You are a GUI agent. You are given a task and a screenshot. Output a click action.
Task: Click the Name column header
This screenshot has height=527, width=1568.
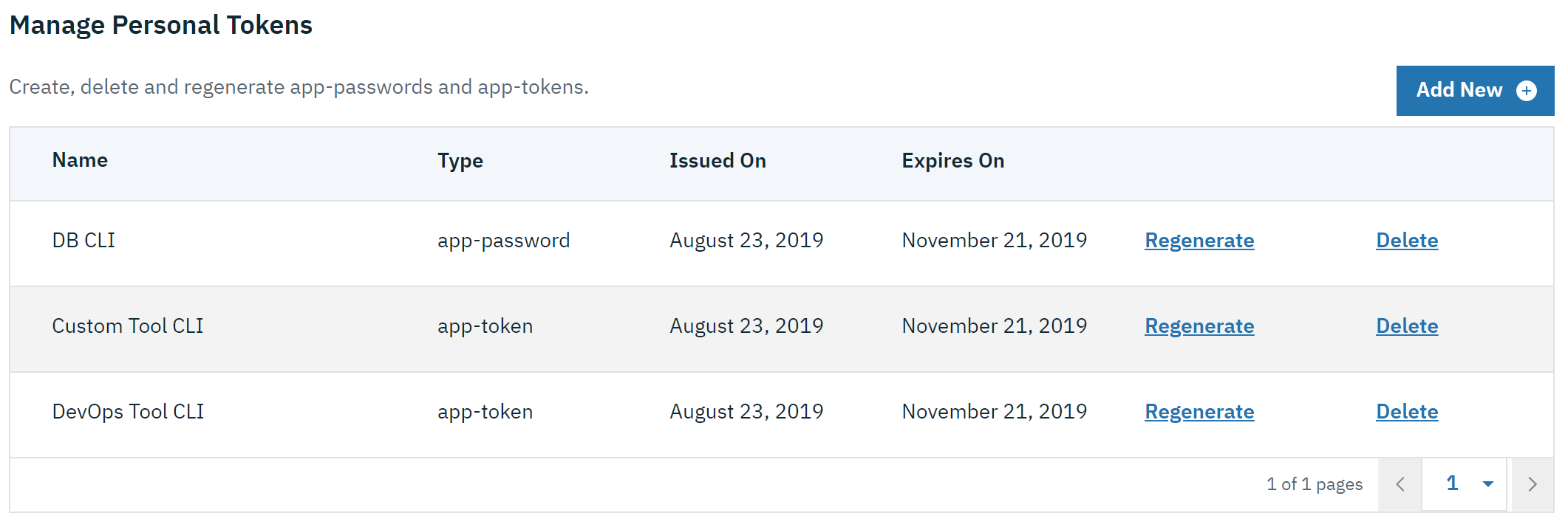click(x=80, y=160)
